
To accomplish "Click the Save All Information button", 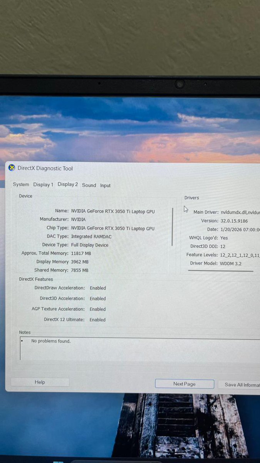I will click(239, 385).
